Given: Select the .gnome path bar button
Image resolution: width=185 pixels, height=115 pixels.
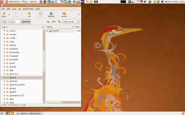Looking at the screenshot, I should point(26,22).
